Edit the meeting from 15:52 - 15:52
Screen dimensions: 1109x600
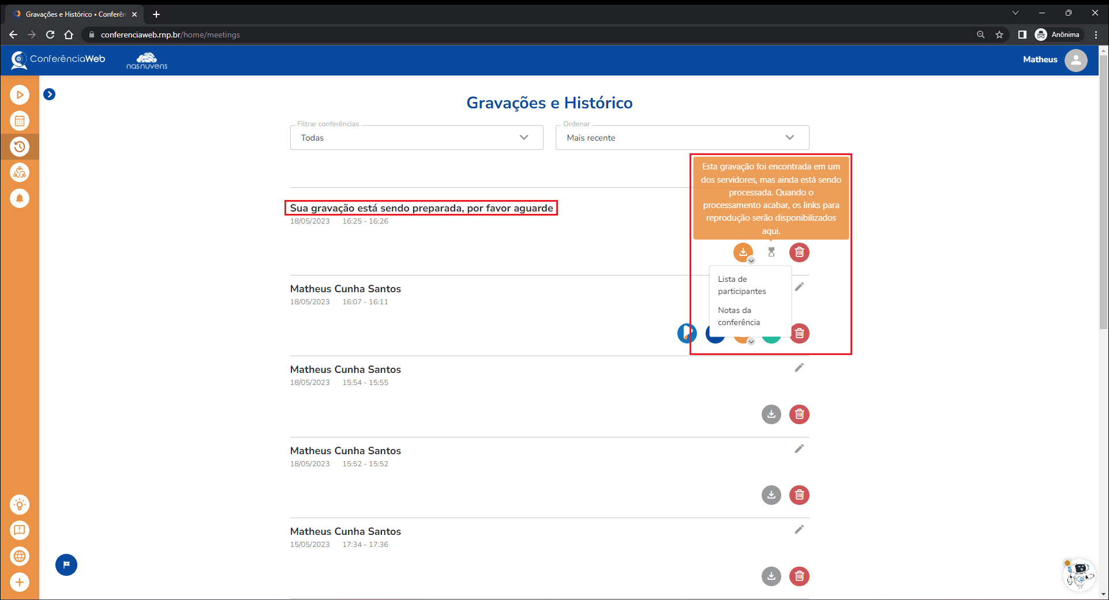[799, 448]
